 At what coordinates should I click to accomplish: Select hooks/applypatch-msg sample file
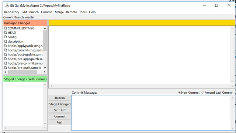pos(25,46)
